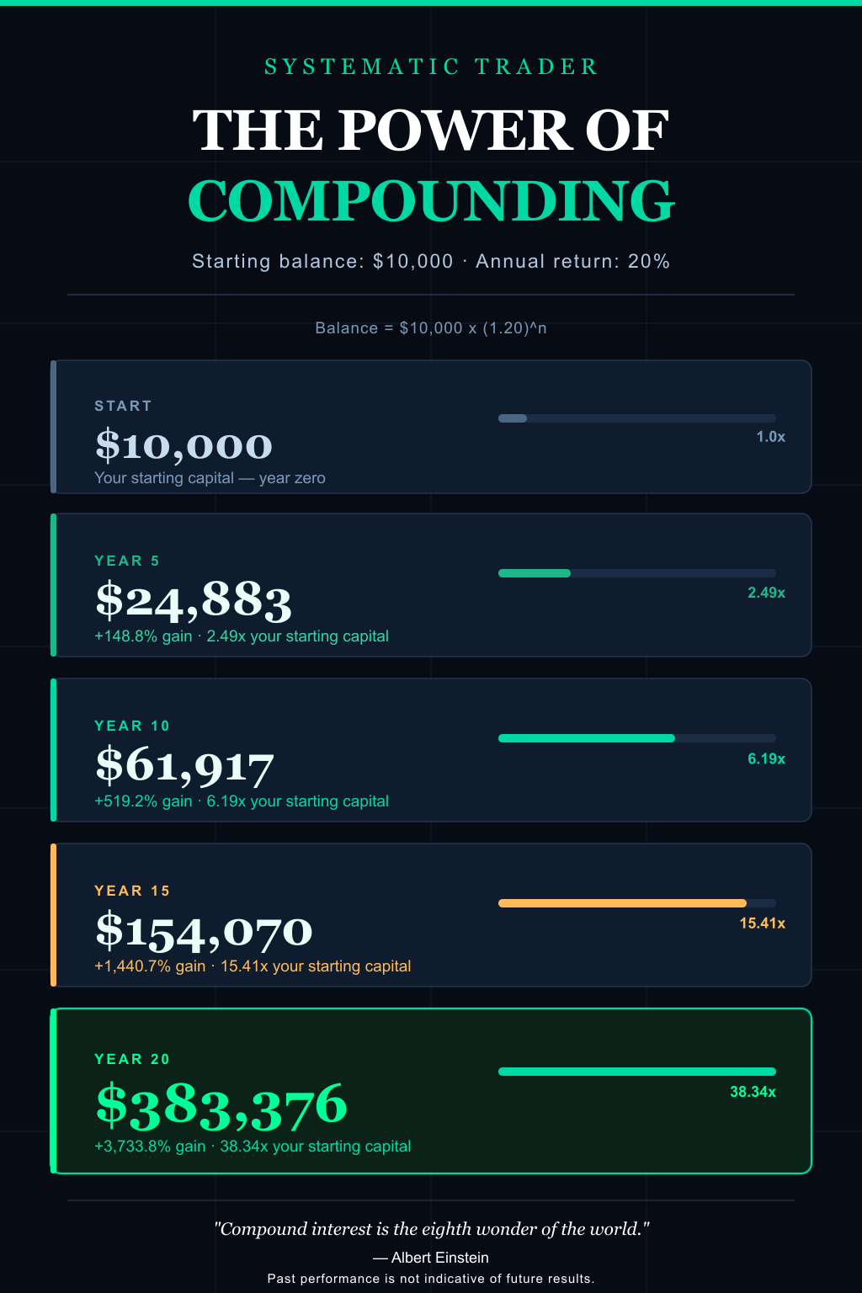
Task: Click the 38.34x multiplier beside the bar
Action: 753,1092
